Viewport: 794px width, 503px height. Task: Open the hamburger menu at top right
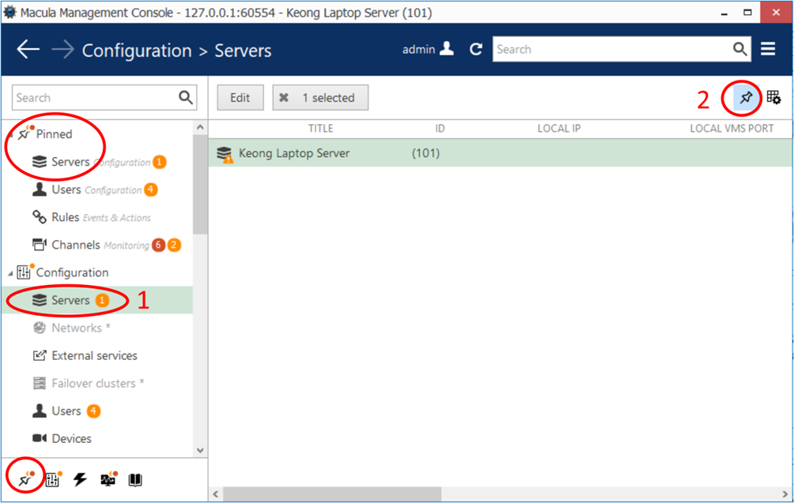pos(768,49)
